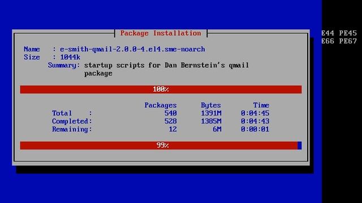The height and width of the screenshot is (203, 362).
Task: Click the 99% overall progress bar
Action: (161, 145)
